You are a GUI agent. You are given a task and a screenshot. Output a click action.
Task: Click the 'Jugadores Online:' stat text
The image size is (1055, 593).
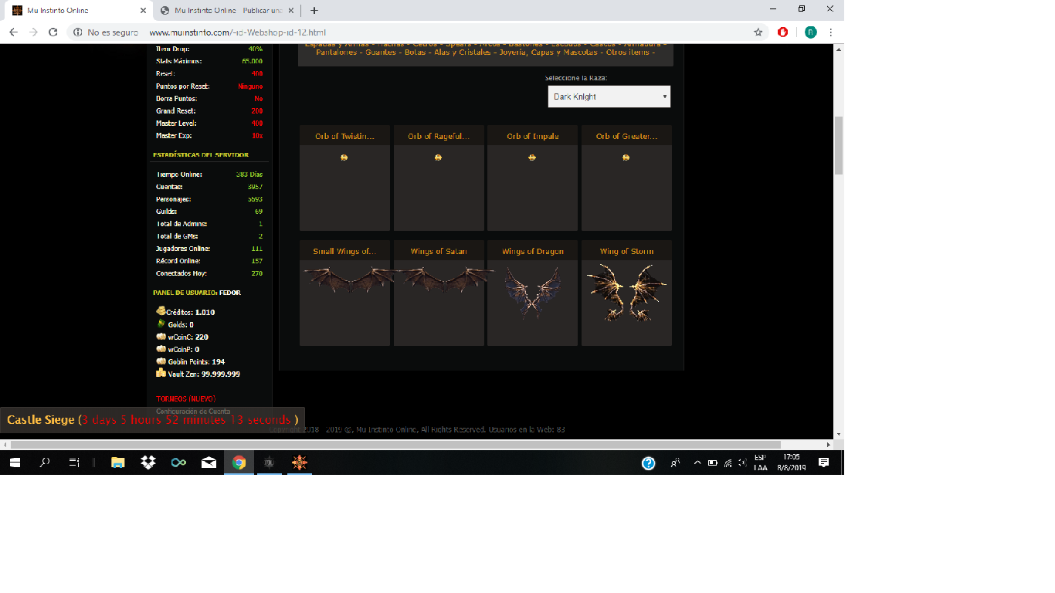point(183,249)
